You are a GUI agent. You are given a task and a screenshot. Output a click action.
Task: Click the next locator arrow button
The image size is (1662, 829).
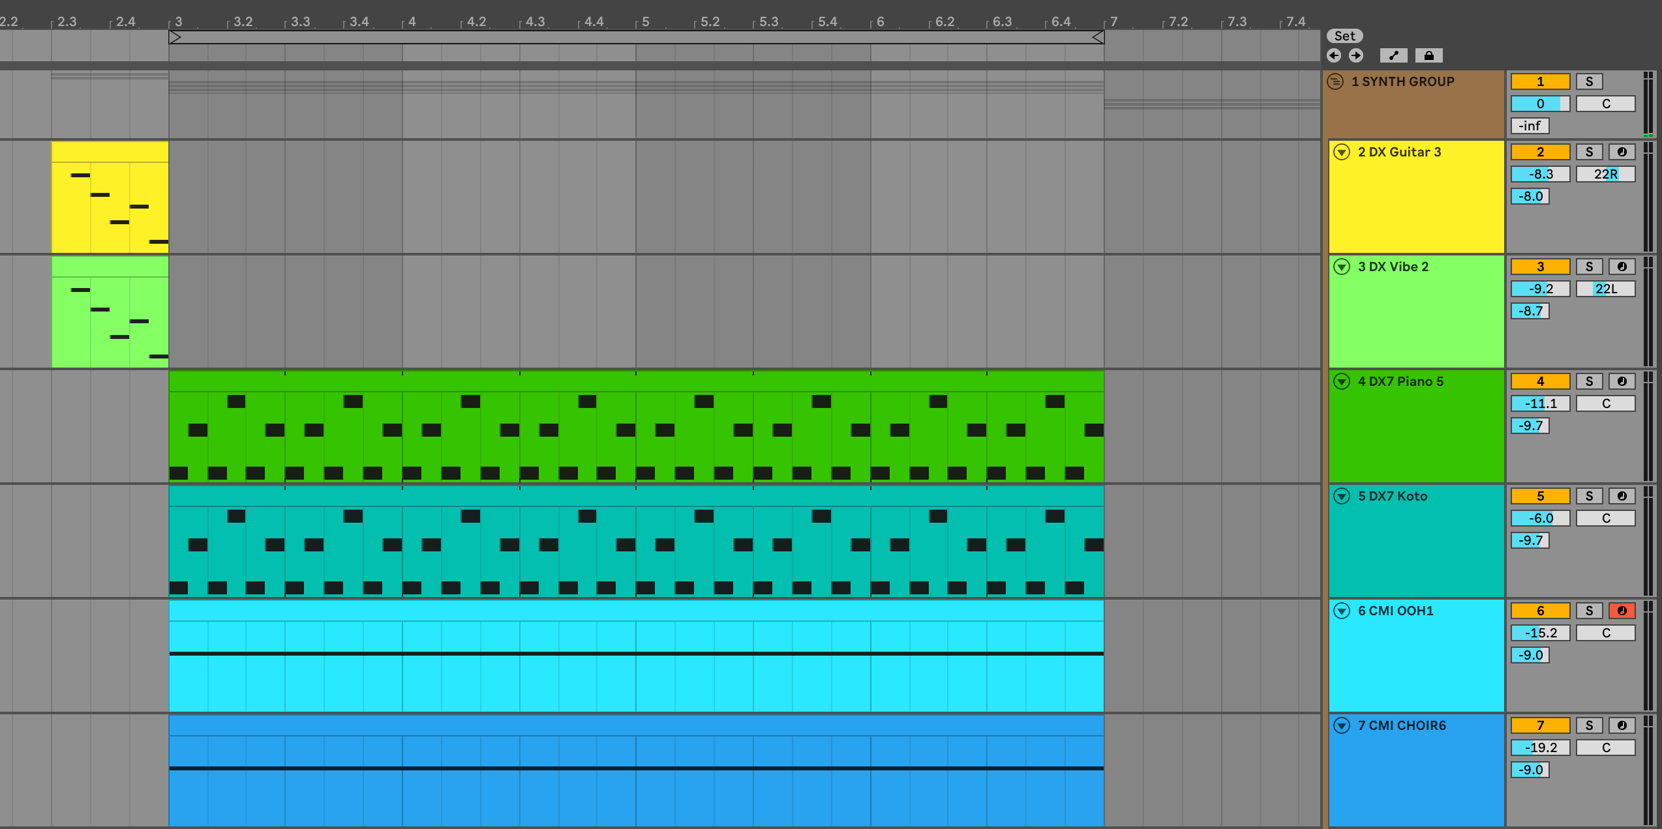click(x=1356, y=55)
